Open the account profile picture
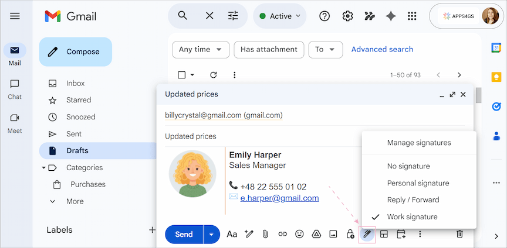The height and width of the screenshot is (248, 507). coord(490,16)
